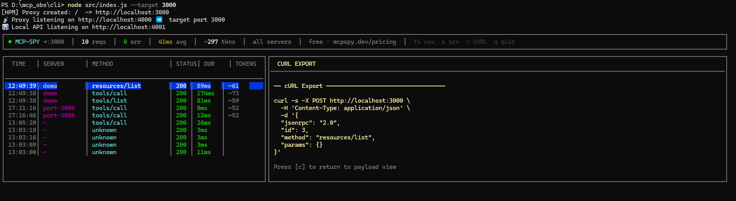The height and width of the screenshot is (201, 736).
Task: Click the 17:16:46 timestamp
Action: click(22, 115)
